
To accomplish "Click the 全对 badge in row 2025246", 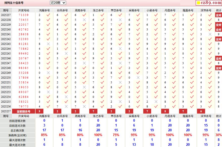I will pyautogui.click(x=218, y=58).
